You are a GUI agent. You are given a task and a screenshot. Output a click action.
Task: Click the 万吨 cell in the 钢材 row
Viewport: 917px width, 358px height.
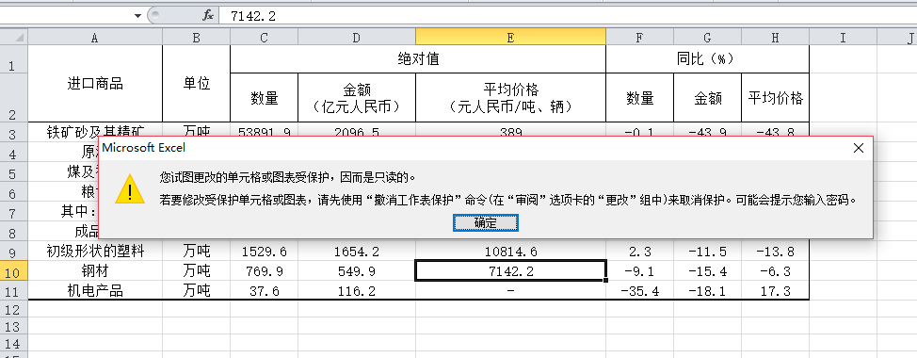point(197,271)
